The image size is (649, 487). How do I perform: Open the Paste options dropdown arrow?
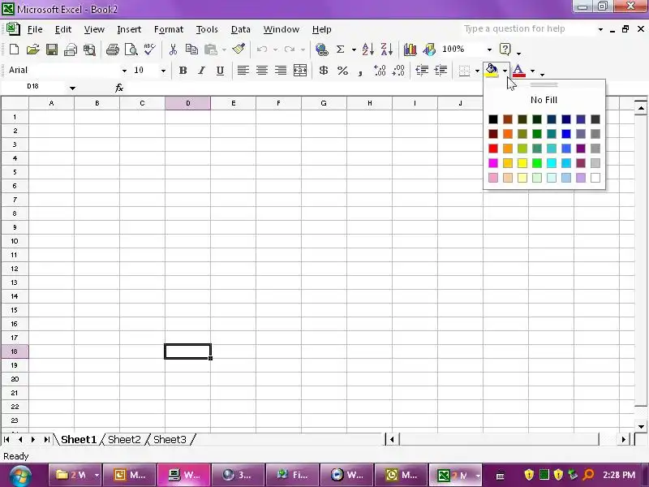224,50
